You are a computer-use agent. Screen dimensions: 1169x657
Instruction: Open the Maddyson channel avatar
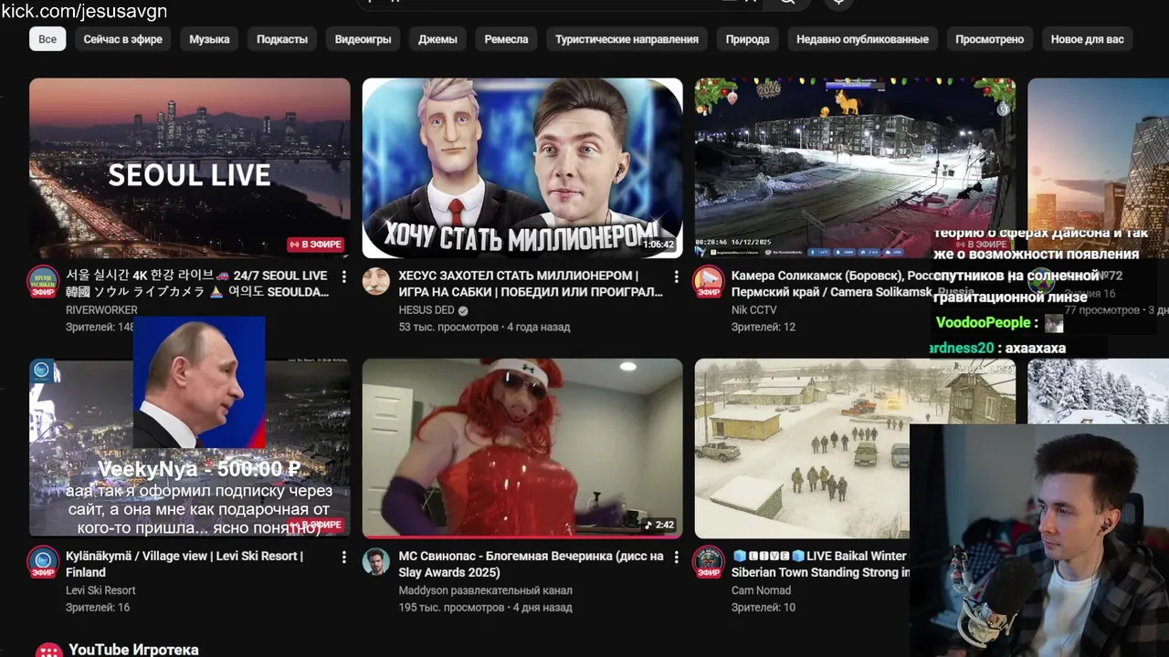coord(376,562)
